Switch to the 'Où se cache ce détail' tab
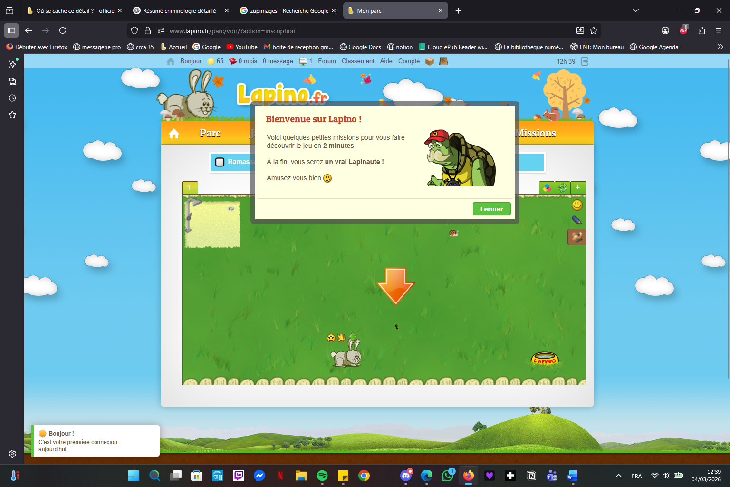This screenshot has height=487, width=730. point(75,10)
